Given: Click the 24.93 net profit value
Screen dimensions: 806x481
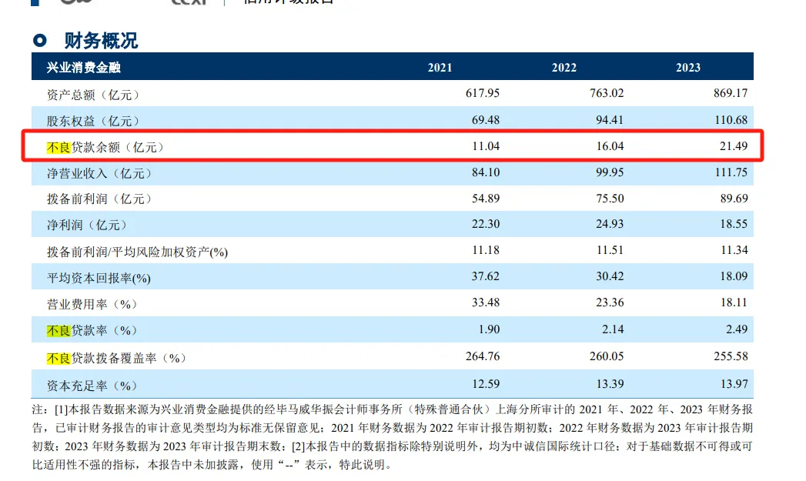Looking at the screenshot, I should [x=610, y=224].
